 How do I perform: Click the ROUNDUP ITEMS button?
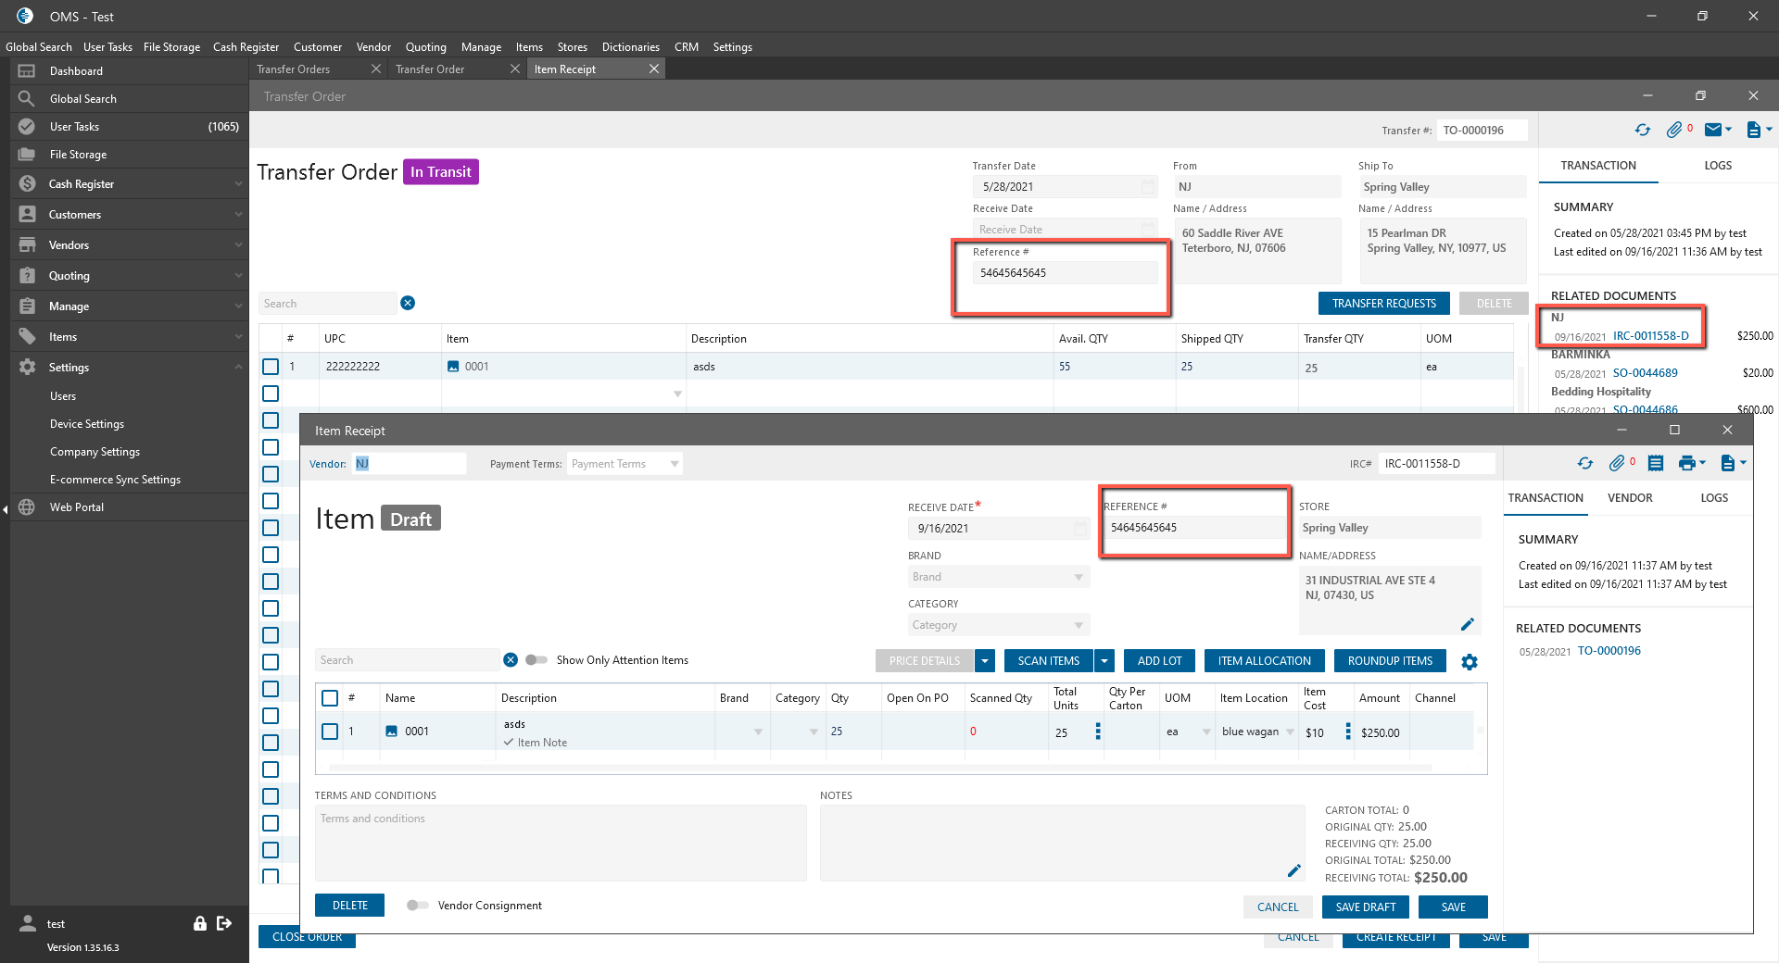[1390, 661]
